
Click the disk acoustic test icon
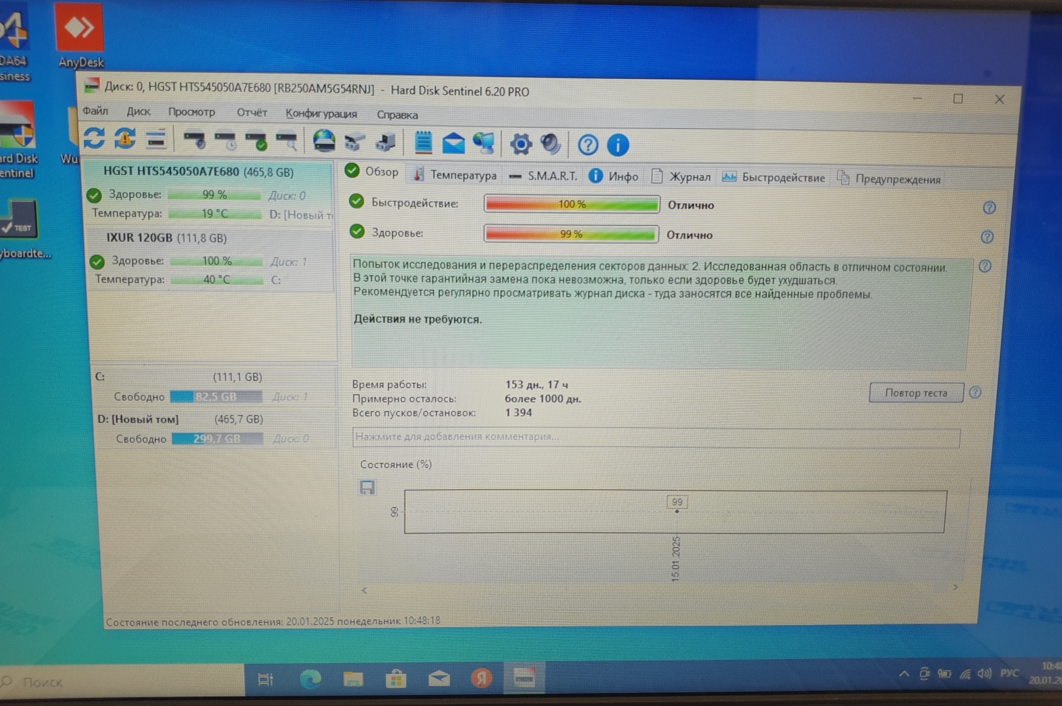194,140
